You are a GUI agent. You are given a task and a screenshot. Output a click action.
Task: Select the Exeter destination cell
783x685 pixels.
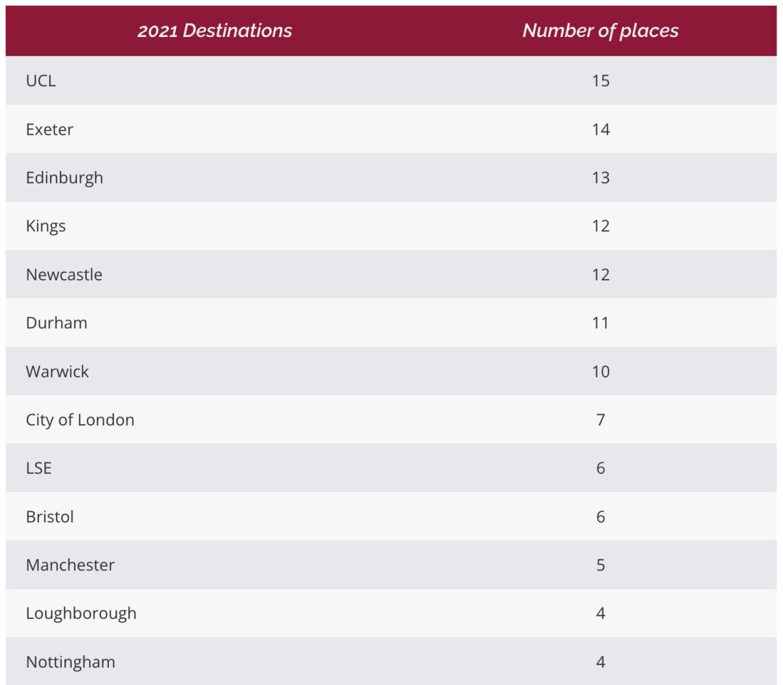(49, 129)
